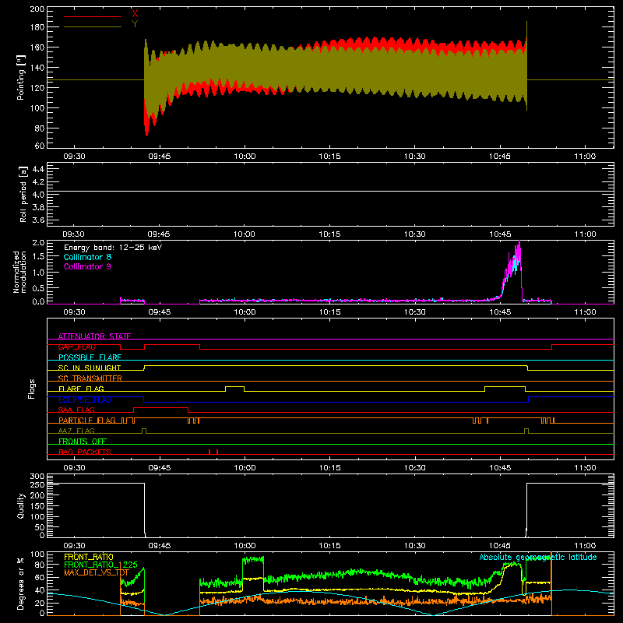Click the 10:00 tick label under Pointing plot
The width and height of the screenshot is (623, 623).
click(245, 157)
